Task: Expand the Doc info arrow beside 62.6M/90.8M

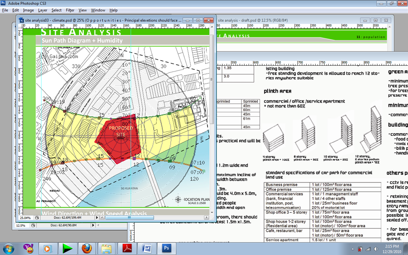Action: pos(93,226)
